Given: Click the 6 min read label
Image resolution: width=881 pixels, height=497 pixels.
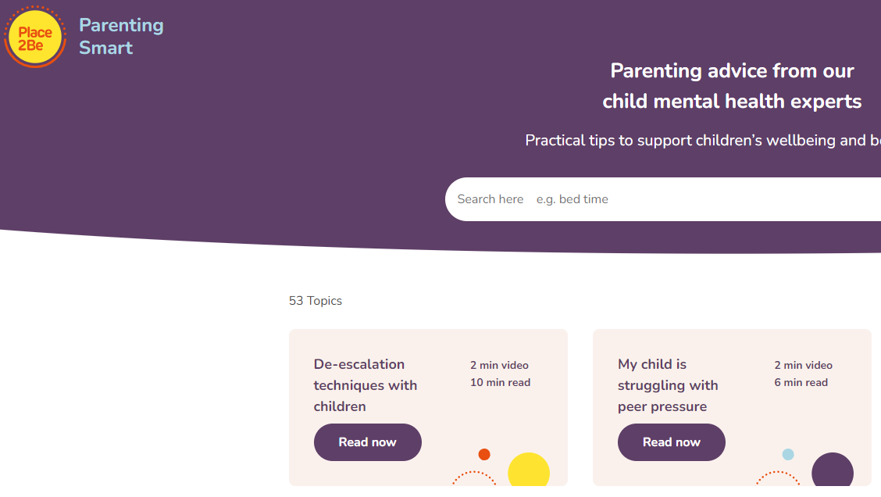Looking at the screenshot, I should pos(801,382).
